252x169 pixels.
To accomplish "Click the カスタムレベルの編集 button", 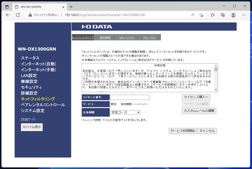I will [x=199, y=111].
